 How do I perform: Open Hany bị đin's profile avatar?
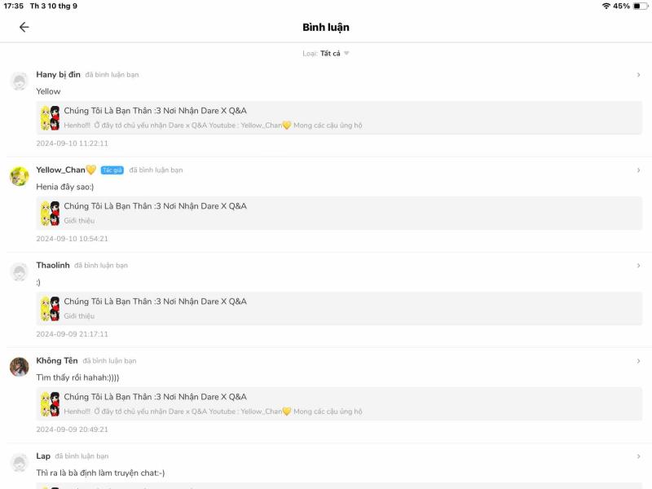coord(20,81)
